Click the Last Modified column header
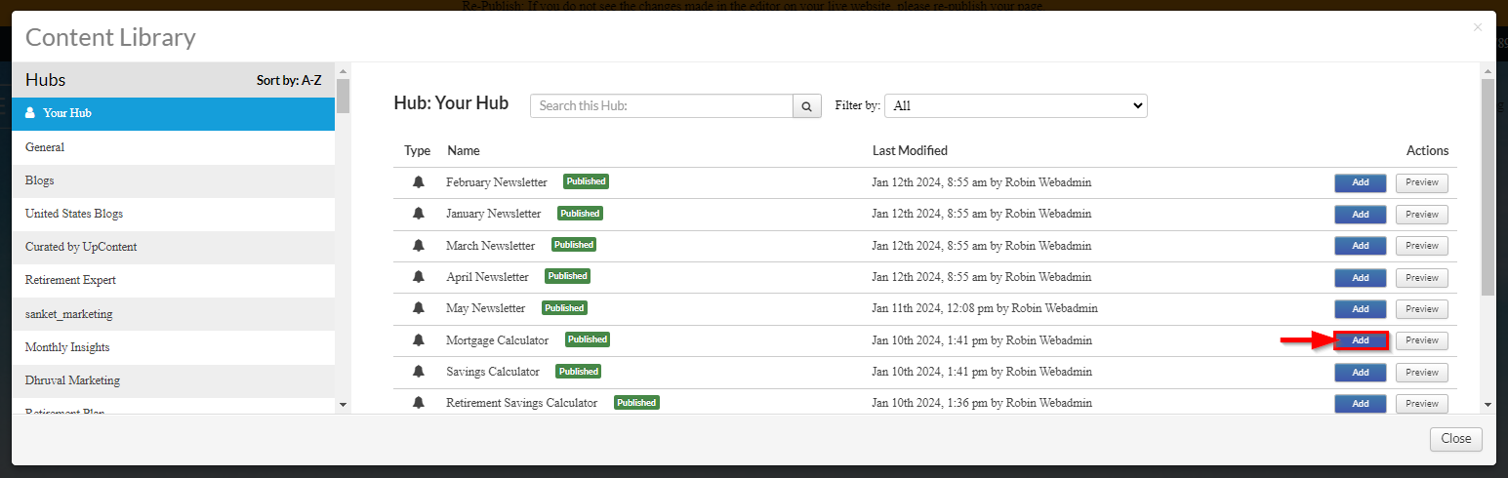 coord(910,150)
